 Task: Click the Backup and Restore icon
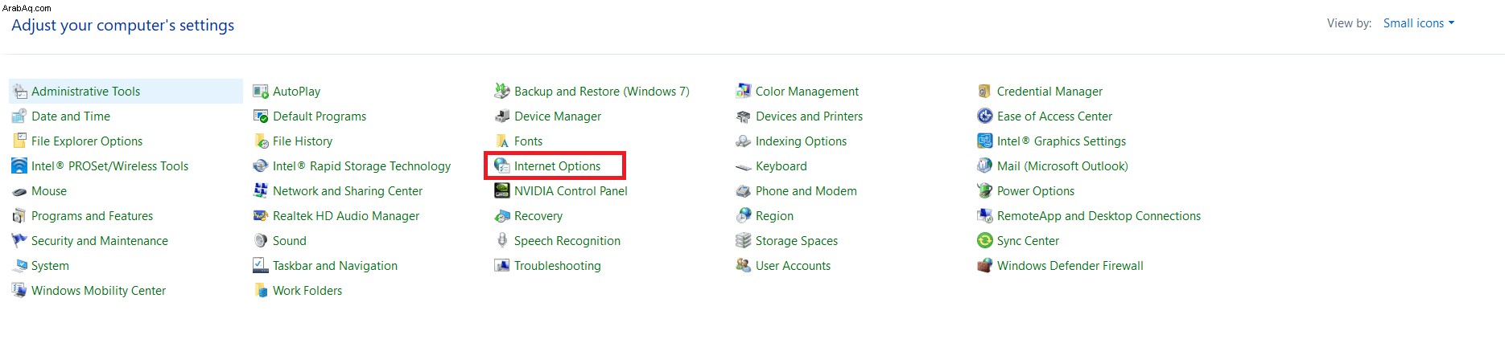coord(501,92)
